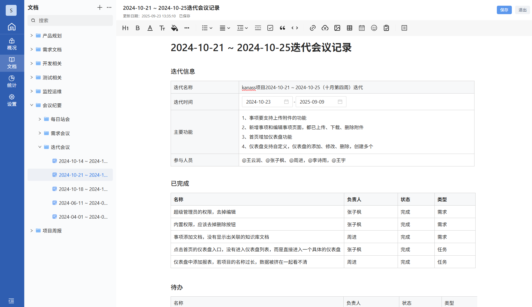Screen dimensions: 532x307
Task: Open the emoji picker
Action: [x=374, y=28]
